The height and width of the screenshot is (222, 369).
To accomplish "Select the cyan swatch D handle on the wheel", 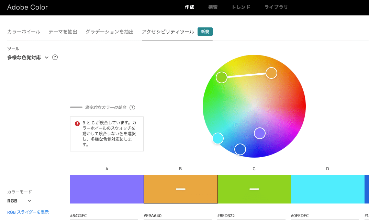I will (x=218, y=138).
